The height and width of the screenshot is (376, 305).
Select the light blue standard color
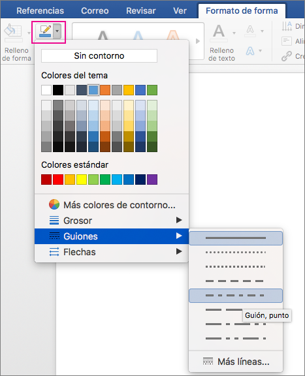117,180
